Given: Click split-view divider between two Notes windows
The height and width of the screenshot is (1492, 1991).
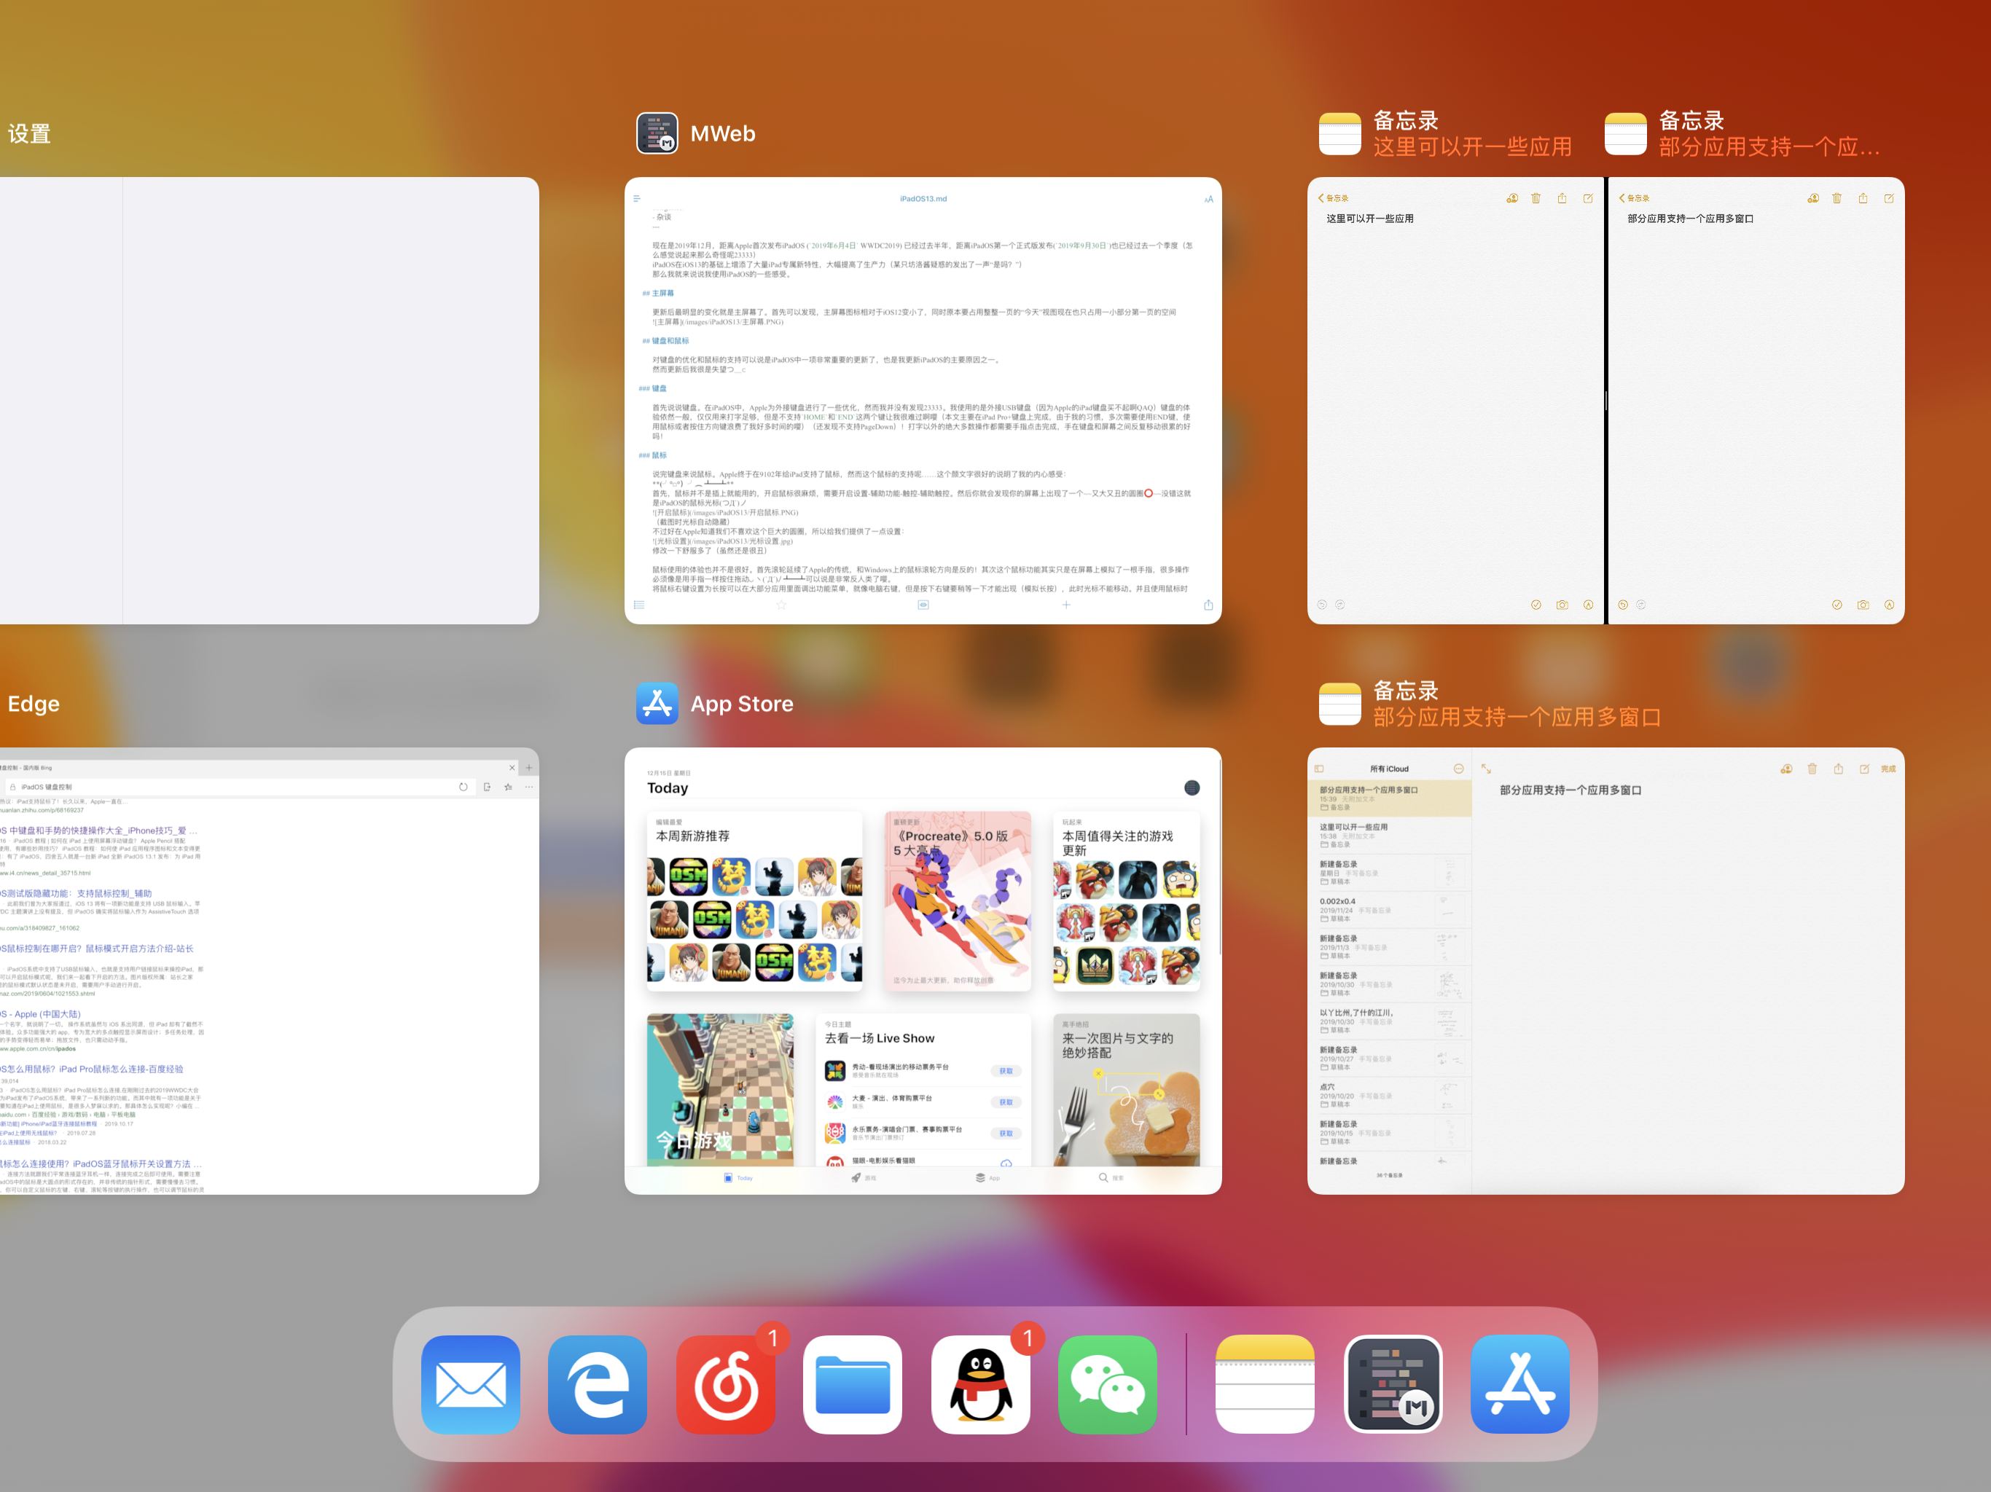Looking at the screenshot, I should coord(1605,401).
